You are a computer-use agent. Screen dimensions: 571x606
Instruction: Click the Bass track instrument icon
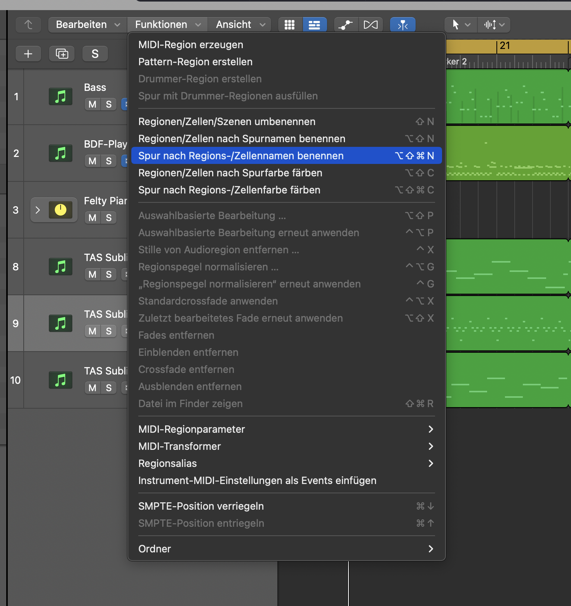61,96
